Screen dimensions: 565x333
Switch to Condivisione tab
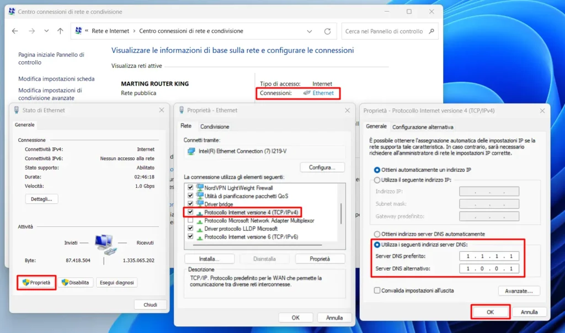point(215,126)
